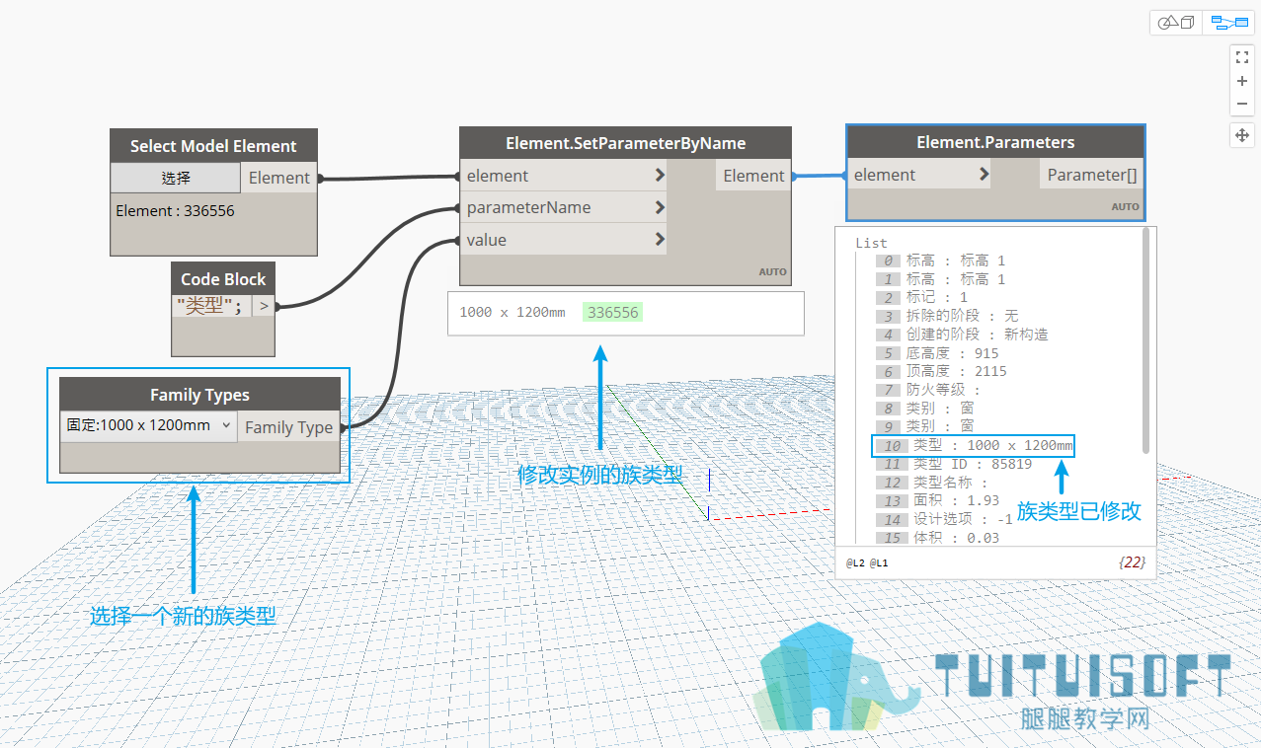
Task: Switch to background 3D preview navigation
Action: click(x=1176, y=22)
